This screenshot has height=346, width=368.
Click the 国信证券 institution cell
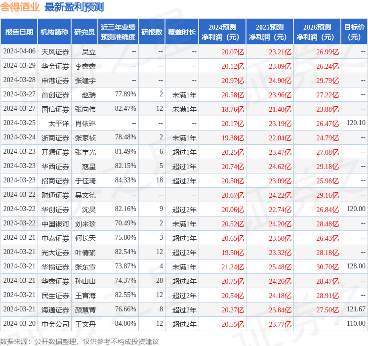(55, 109)
